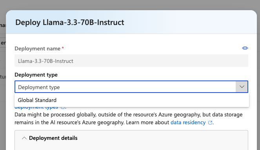Click external-link icon next to data residency
The height and width of the screenshot is (150, 260).
pos(210,123)
